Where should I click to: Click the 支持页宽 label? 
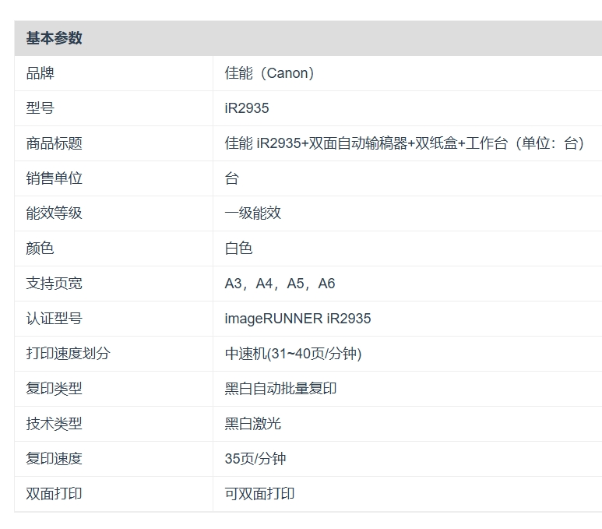click(x=55, y=284)
